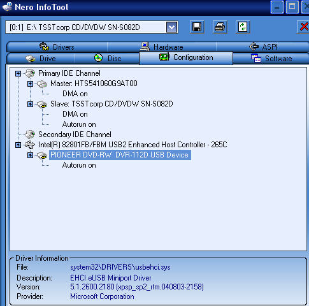Click the Nero InfoTool title bar icon

pos(8,6)
